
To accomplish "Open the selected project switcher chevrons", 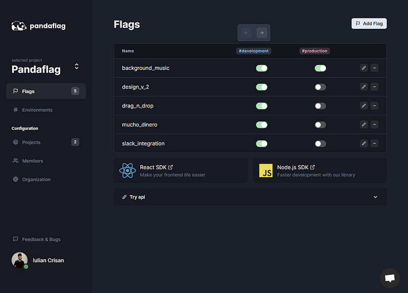I will pos(76,66).
